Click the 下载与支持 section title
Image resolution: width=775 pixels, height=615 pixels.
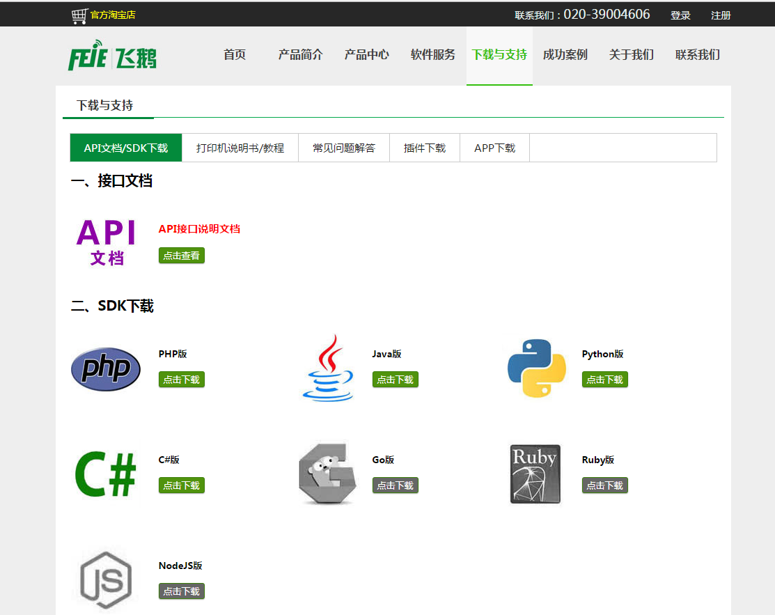click(104, 105)
